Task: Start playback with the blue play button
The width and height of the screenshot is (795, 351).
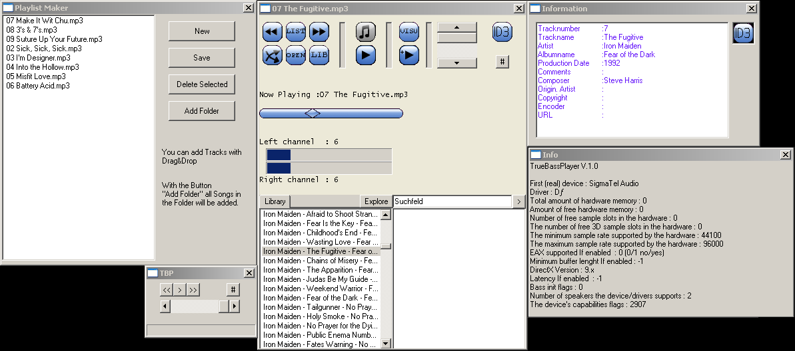Action: [x=366, y=55]
